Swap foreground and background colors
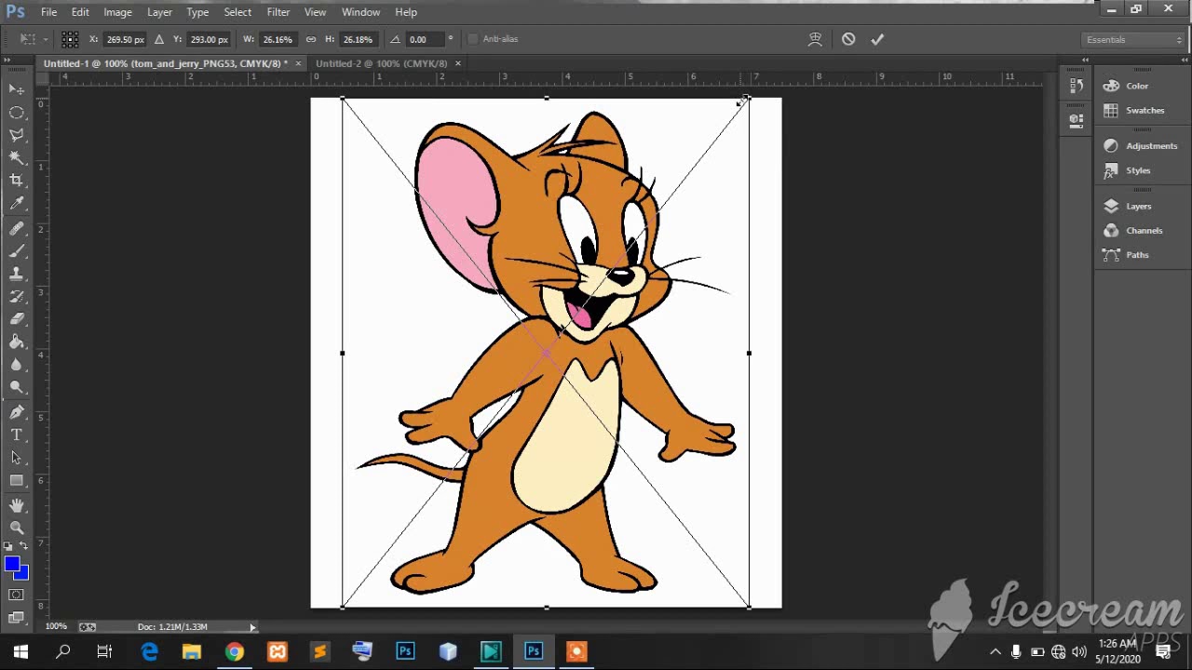 24,545
